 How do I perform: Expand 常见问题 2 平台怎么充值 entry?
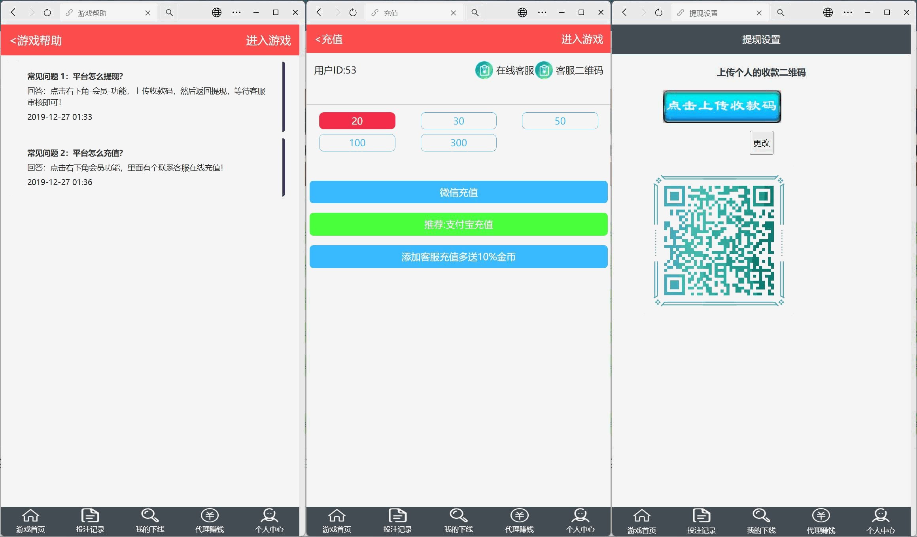pos(75,153)
